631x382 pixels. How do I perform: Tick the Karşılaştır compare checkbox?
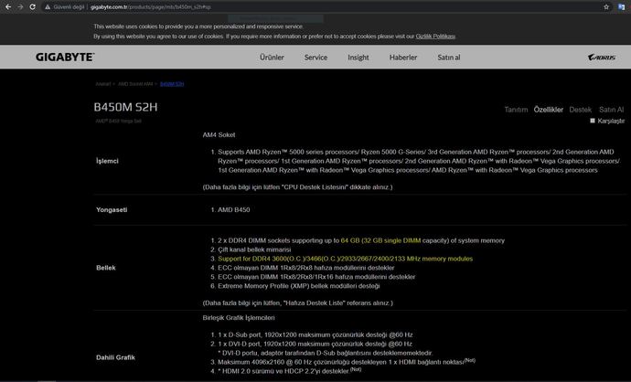pos(593,121)
